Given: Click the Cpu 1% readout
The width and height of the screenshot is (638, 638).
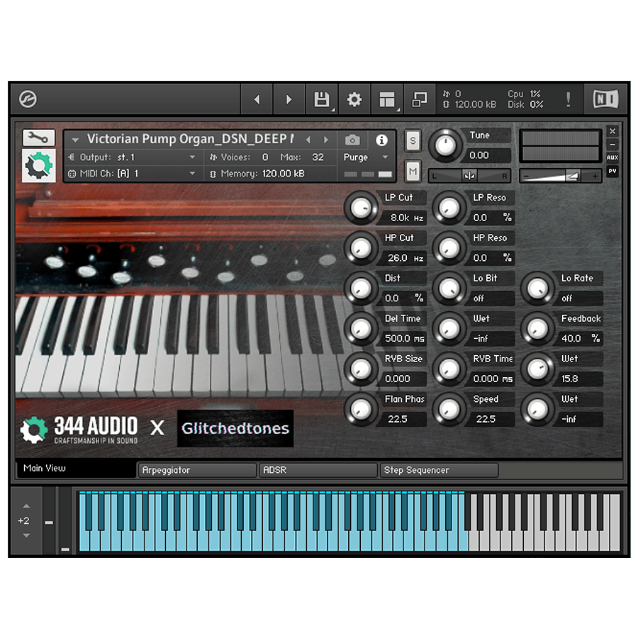Looking at the screenshot, I should click(x=525, y=94).
